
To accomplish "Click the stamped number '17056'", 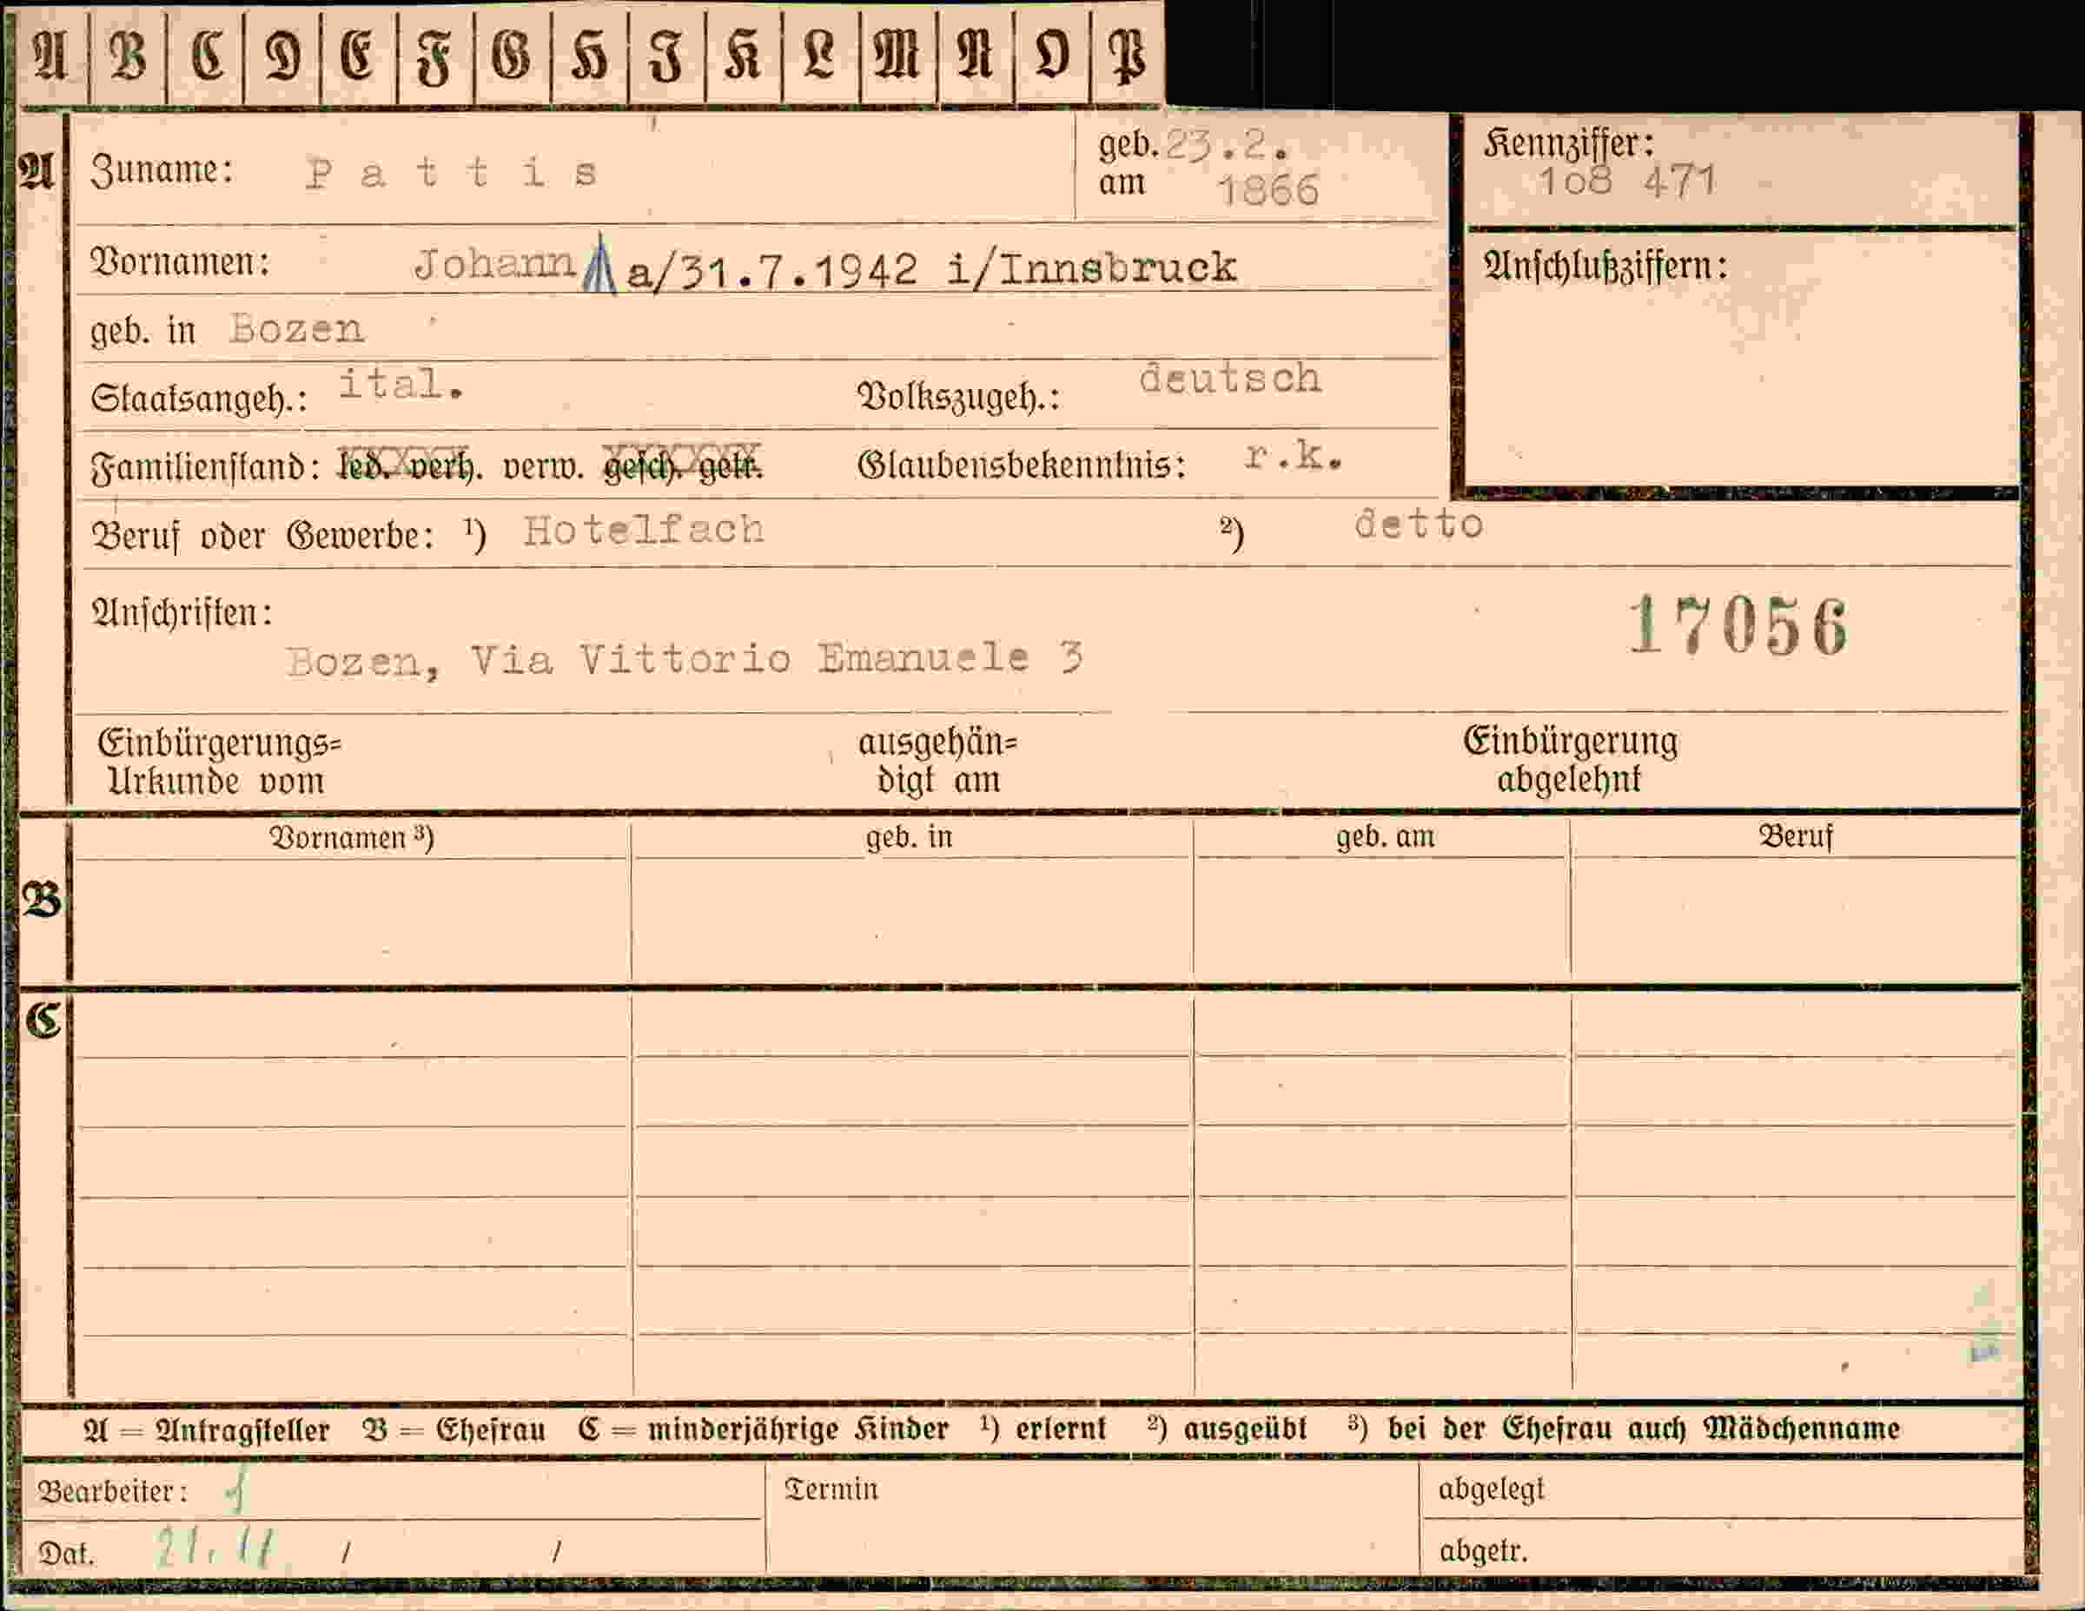I will [1738, 627].
